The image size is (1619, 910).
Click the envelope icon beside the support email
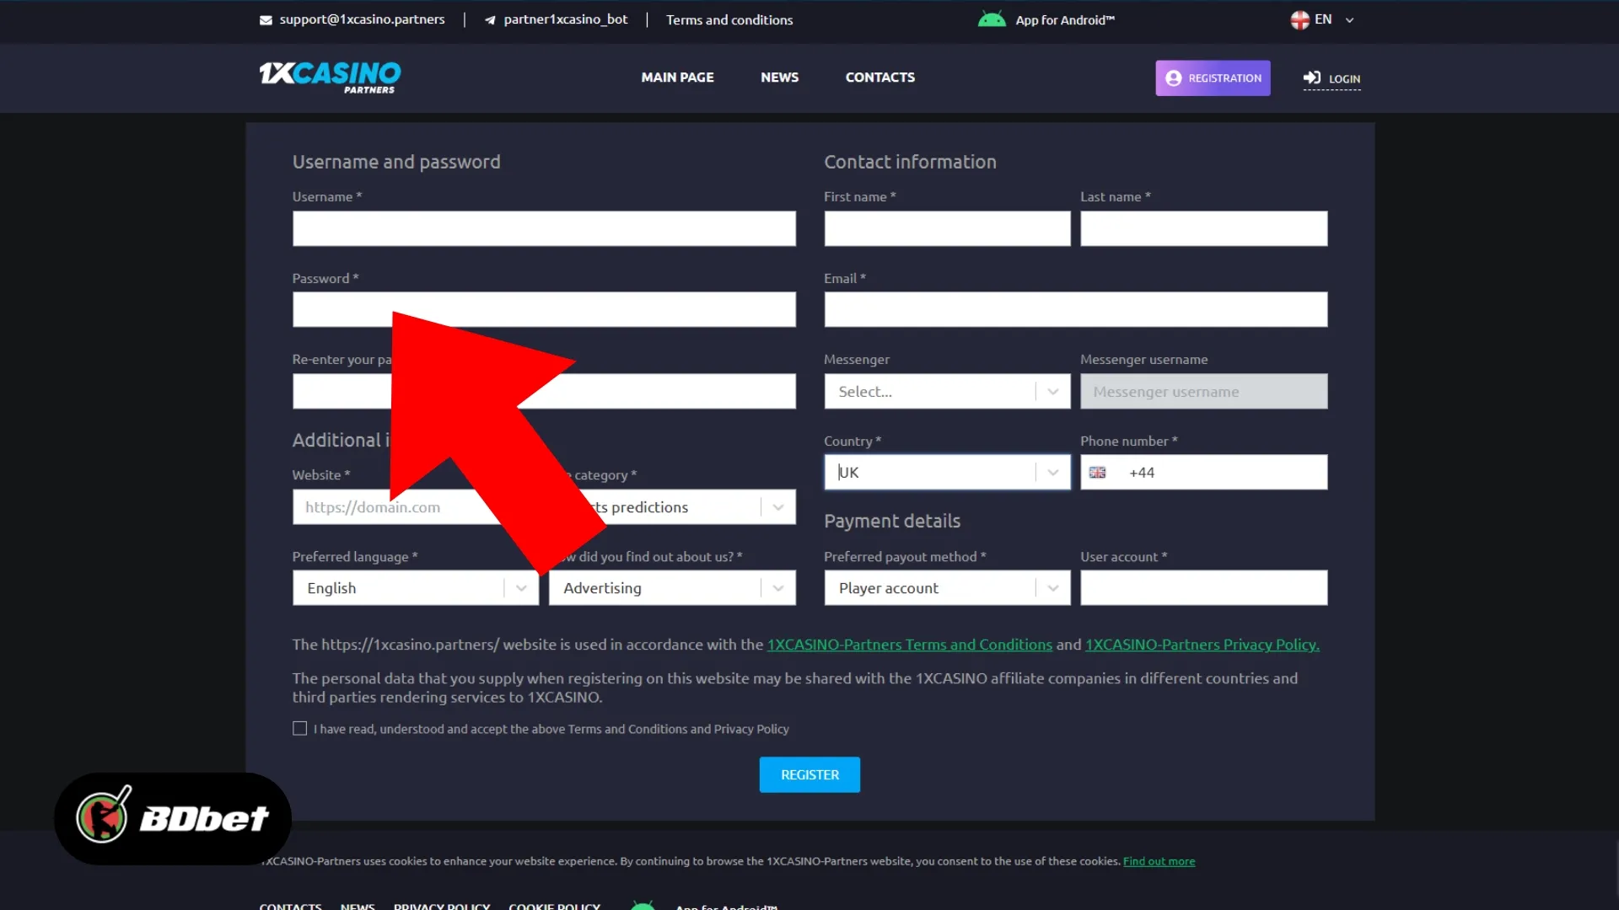[x=266, y=20]
